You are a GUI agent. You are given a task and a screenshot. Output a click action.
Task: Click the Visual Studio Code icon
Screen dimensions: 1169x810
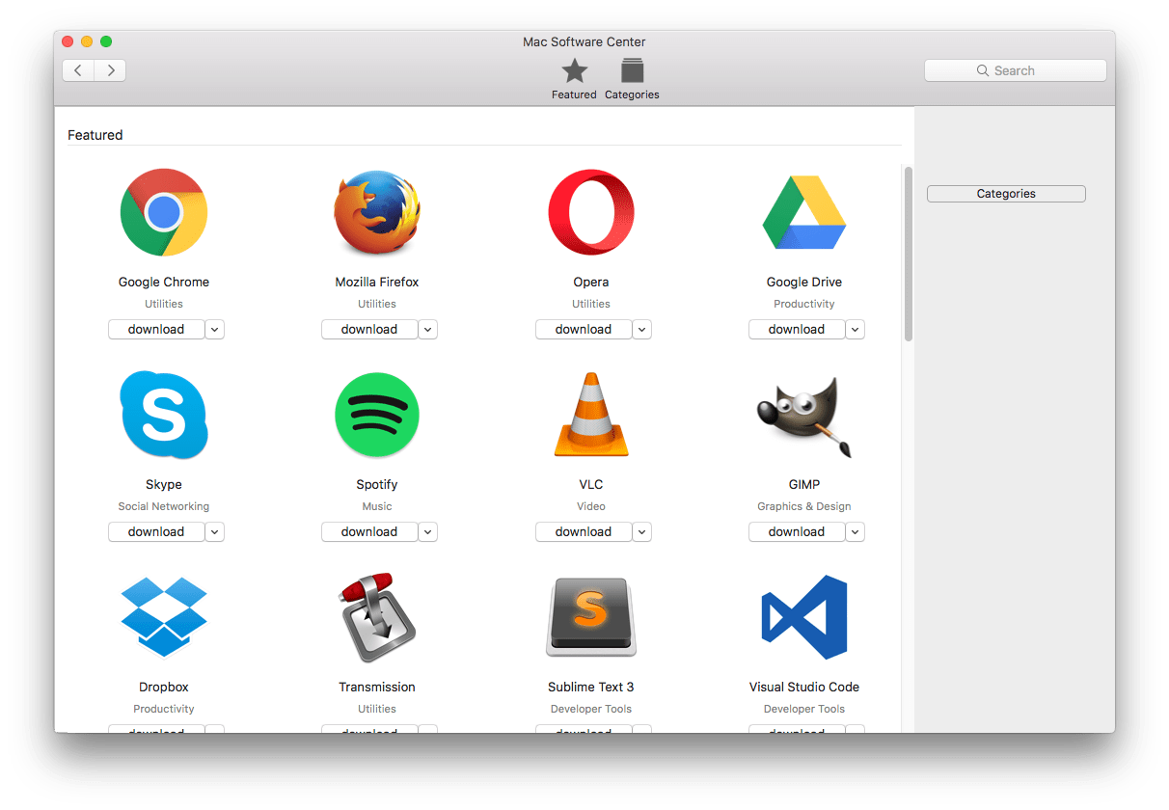tap(804, 617)
